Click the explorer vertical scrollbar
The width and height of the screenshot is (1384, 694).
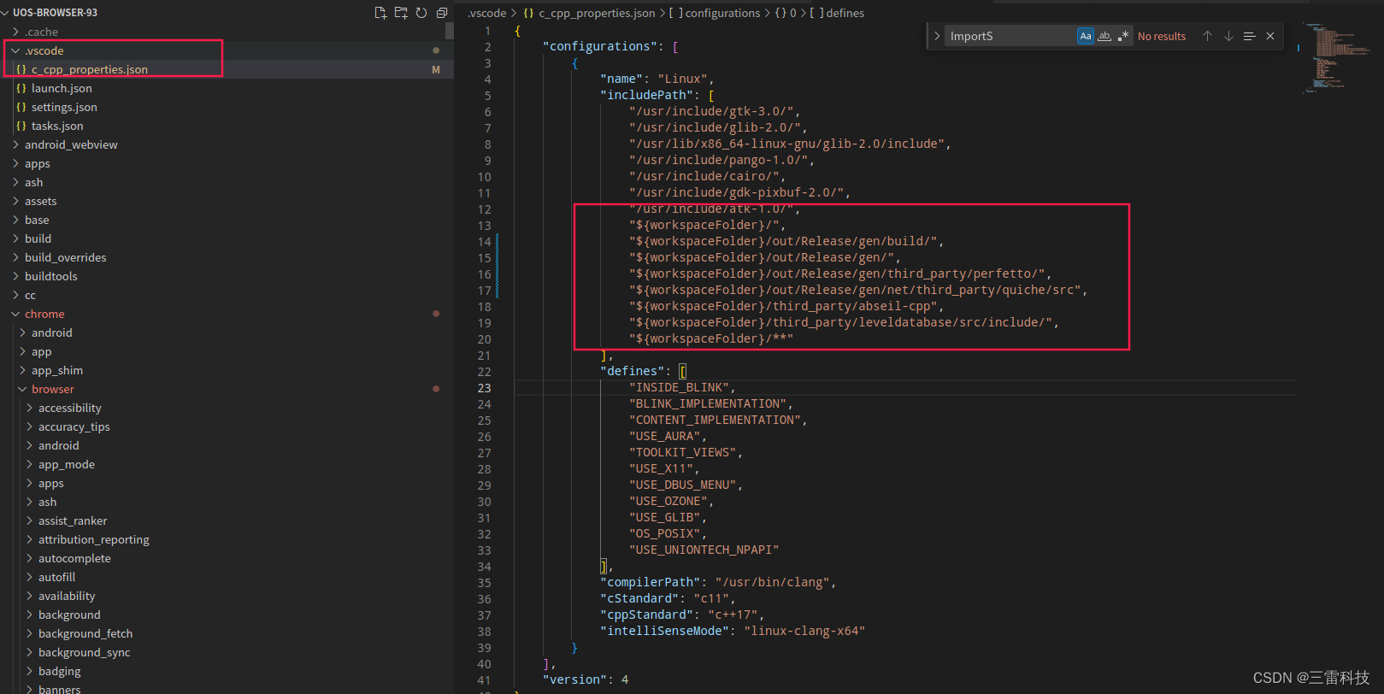(x=450, y=31)
